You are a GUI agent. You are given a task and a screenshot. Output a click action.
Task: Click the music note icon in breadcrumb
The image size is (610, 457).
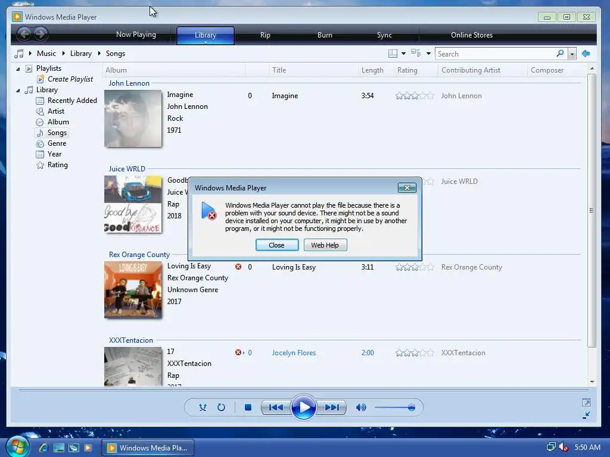click(18, 54)
